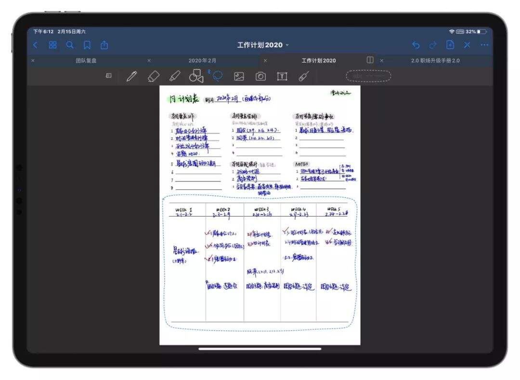Select the Eraser tool
Image resolution: width=520 pixels, height=380 pixels.
pyautogui.click(x=153, y=76)
